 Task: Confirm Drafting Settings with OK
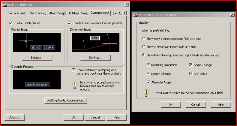[x=73, y=117]
